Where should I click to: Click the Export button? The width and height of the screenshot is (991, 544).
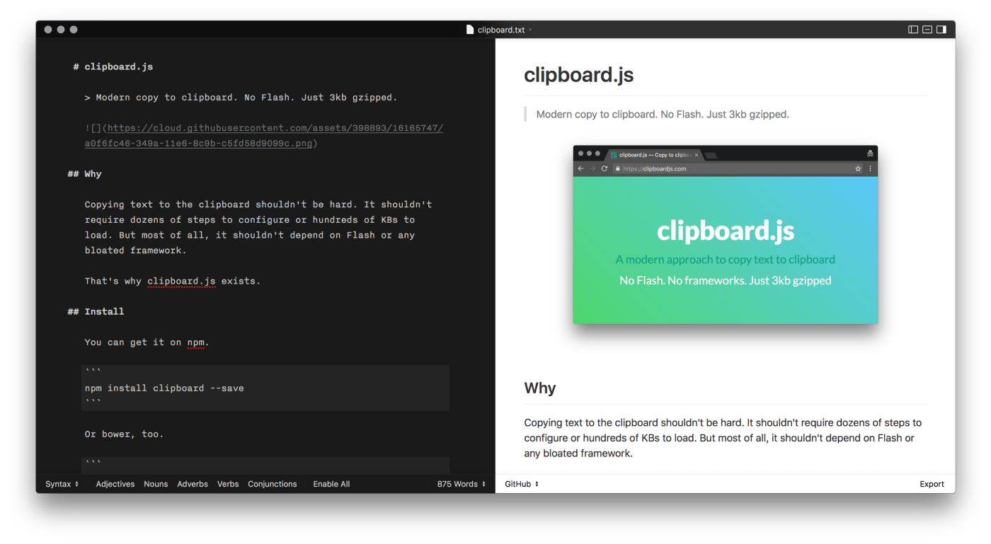coord(932,484)
